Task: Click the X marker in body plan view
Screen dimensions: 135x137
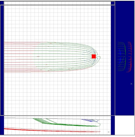Action: [x=131, y=84]
